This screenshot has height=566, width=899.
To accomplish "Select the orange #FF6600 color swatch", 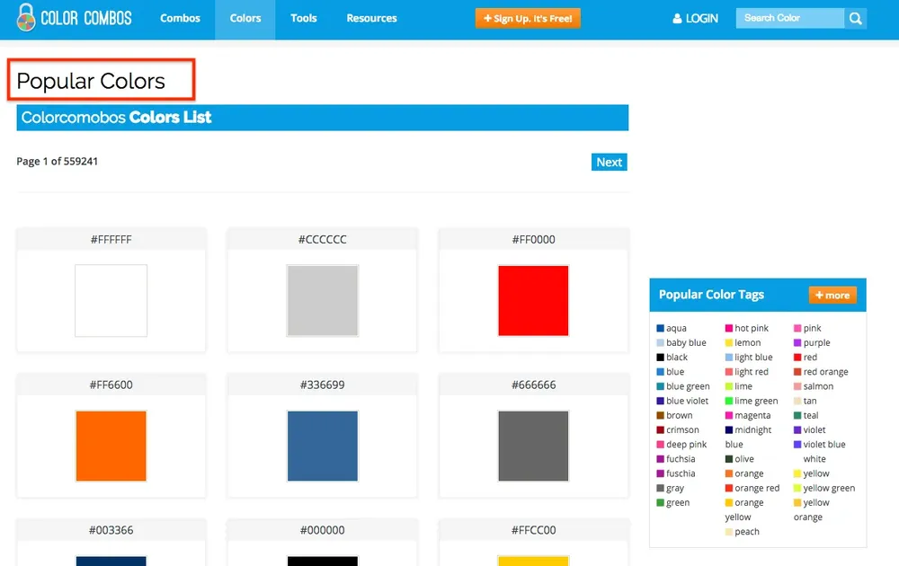I will point(111,446).
